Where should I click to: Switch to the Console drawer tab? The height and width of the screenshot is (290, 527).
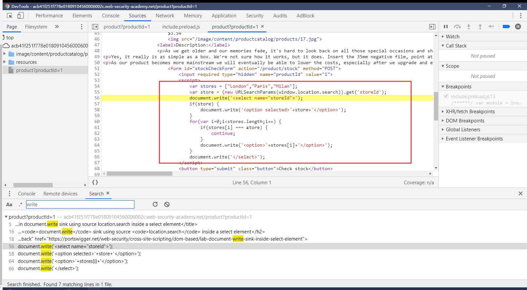click(27, 194)
